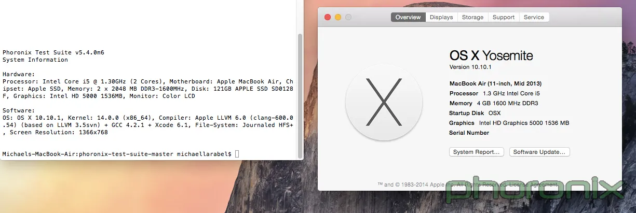Click the Software Update button
The image size is (636, 213).
(x=540, y=152)
